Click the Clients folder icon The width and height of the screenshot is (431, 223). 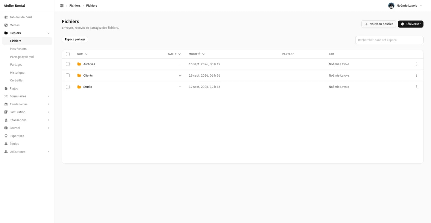coord(79,75)
